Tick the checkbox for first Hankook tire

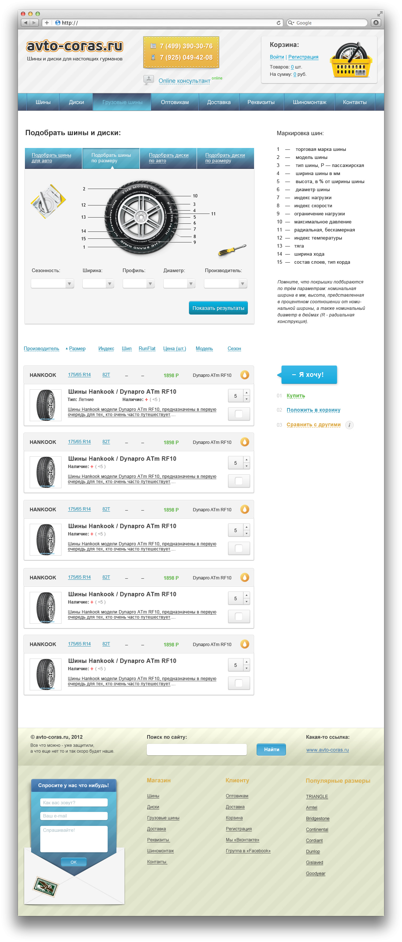click(x=239, y=414)
